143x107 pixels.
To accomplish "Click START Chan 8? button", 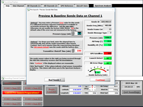I will point(33,104).
